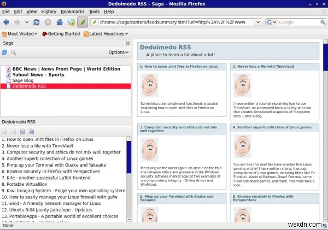Open article 3 Computer security title link

click(x=178, y=129)
